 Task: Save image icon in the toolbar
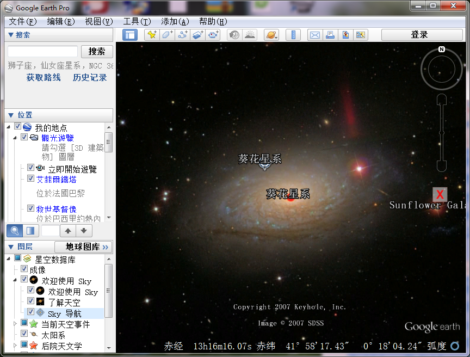pos(345,35)
